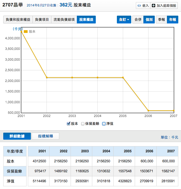181x189 pixels.
Task: Open the 流動負債細項 tab
Action: 64,20
